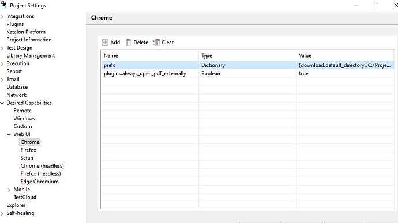Close the Project Settings window
398x223 pixels.
pyautogui.click(x=396, y=5)
